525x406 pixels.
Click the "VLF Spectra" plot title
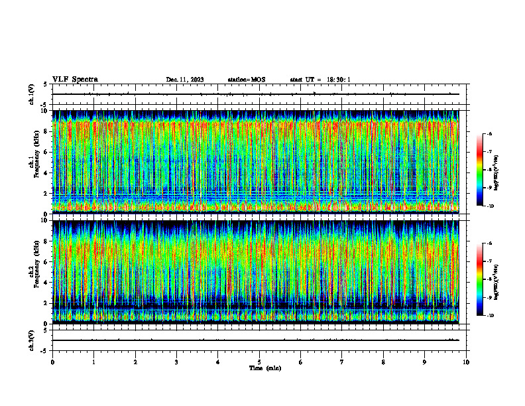[x=75, y=80]
